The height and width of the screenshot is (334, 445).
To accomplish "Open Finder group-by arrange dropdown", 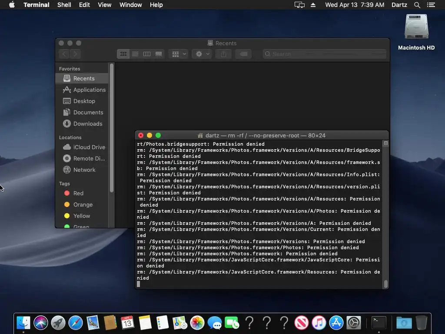I will click(x=179, y=54).
